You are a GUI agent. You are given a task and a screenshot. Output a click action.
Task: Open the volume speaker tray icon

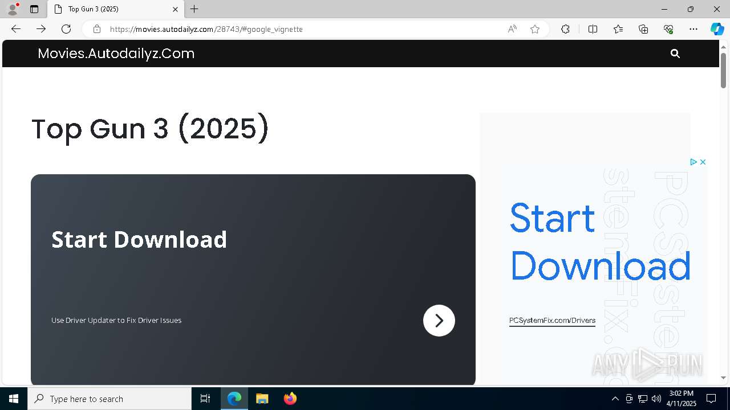pyautogui.click(x=656, y=399)
